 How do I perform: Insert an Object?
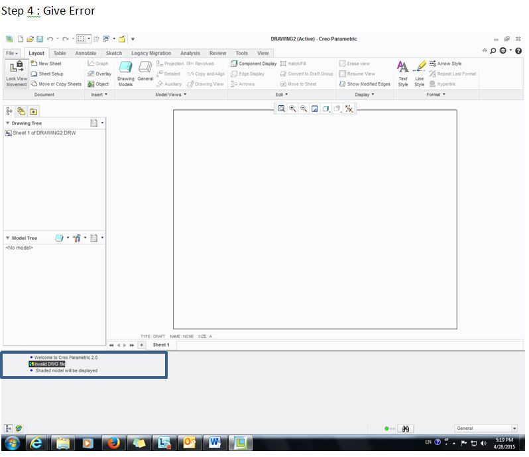[x=98, y=84]
